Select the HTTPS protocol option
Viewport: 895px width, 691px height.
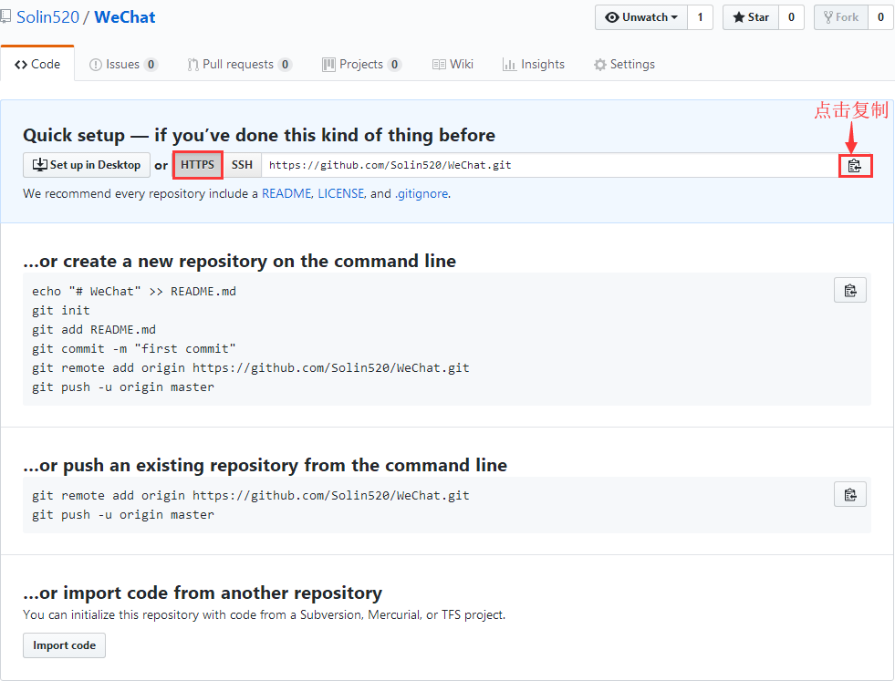tap(197, 165)
